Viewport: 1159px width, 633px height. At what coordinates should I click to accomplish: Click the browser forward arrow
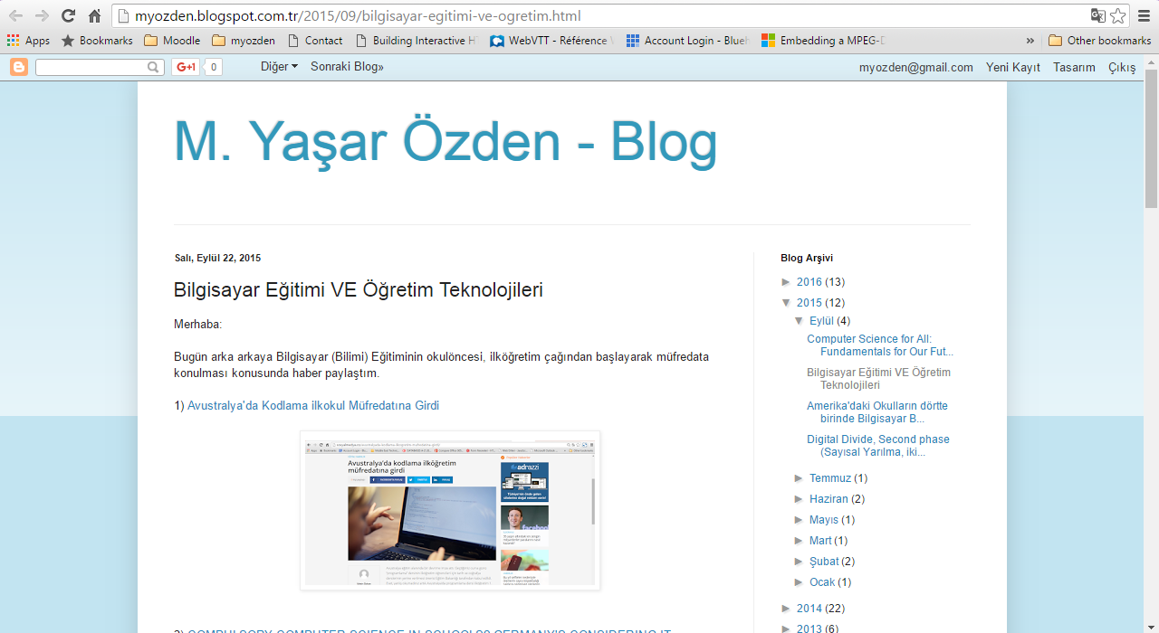click(42, 15)
